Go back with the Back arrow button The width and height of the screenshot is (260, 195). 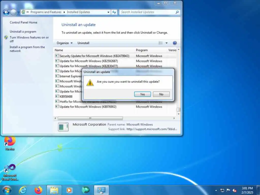(x=6, y=12)
